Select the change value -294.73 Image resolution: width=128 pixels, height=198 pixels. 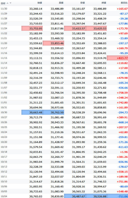(x=123, y=112)
